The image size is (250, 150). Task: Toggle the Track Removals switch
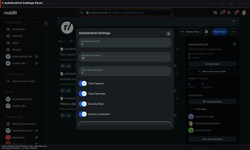83,94
